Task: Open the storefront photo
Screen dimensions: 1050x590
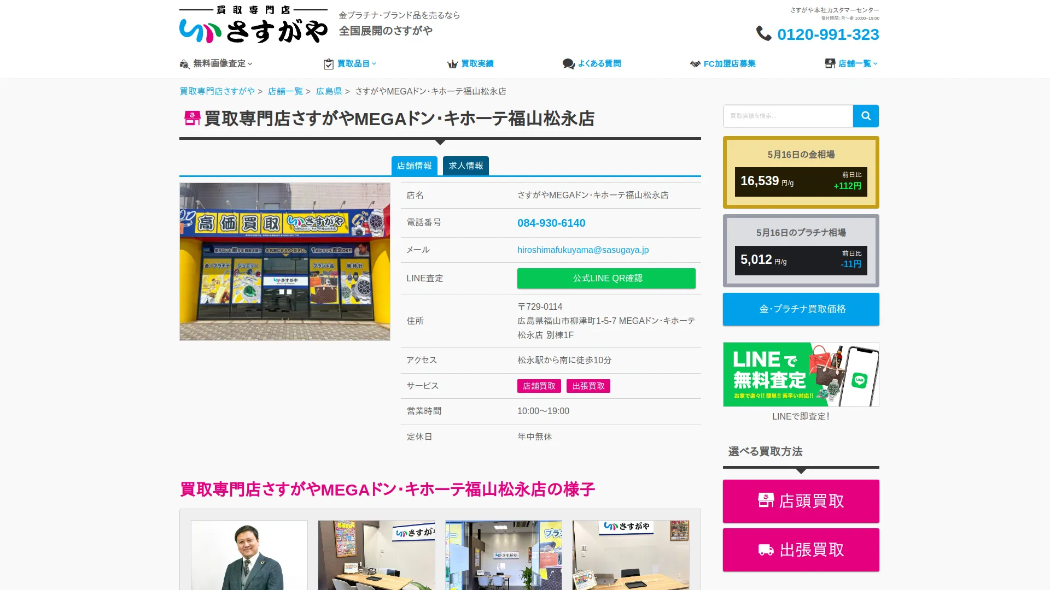Action: tap(285, 262)
